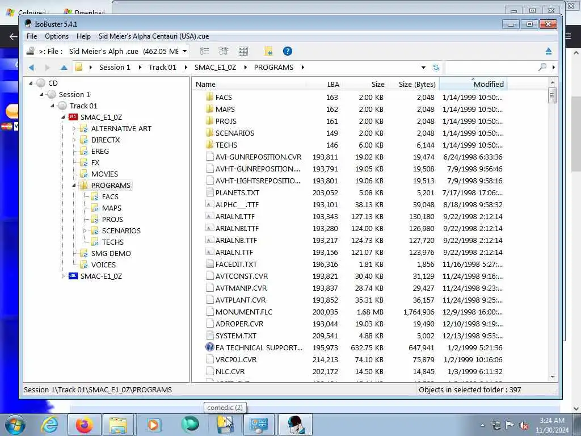Open the File menu
Screen dimensions: 581x436
(x=32, y=36)
